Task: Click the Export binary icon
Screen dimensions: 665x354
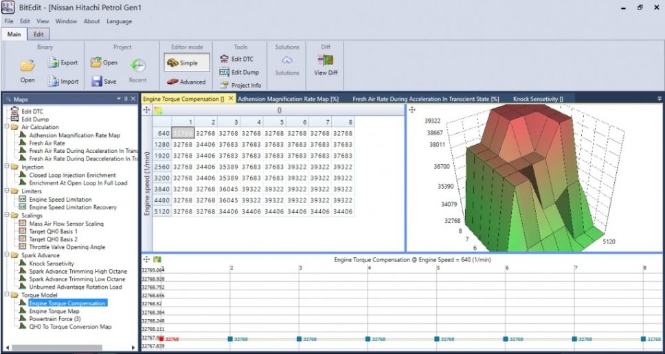Action: click(54, 62)
